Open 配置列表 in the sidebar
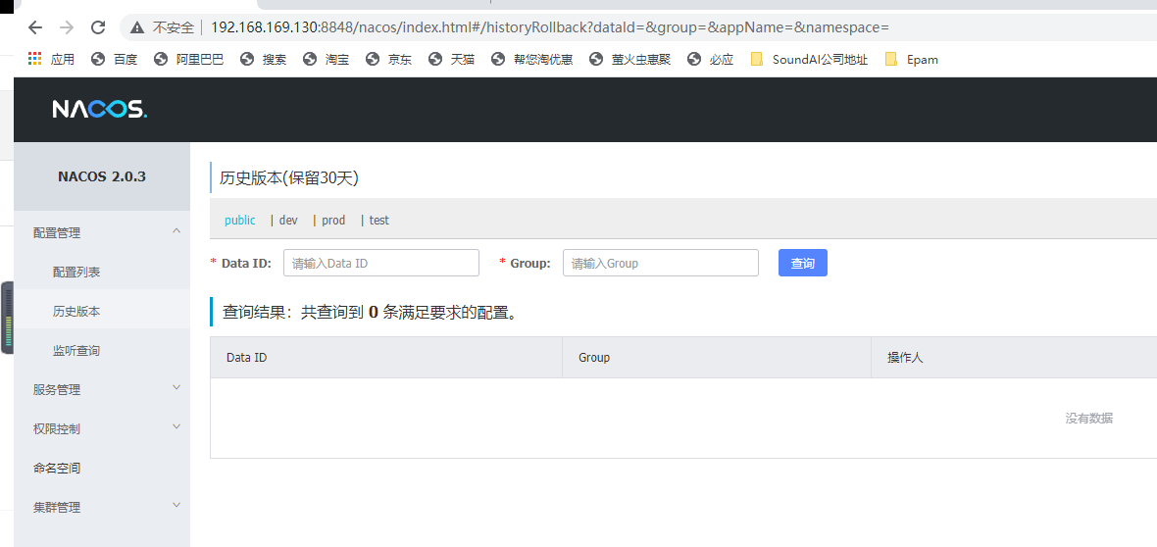The height and width of the screenshot is (547, 1157). (x=102, y=273)
